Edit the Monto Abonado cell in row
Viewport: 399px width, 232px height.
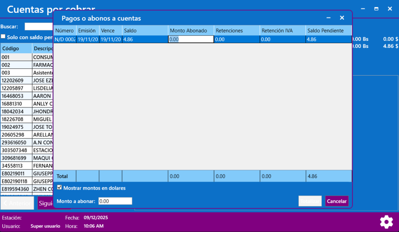coord(191,39)
